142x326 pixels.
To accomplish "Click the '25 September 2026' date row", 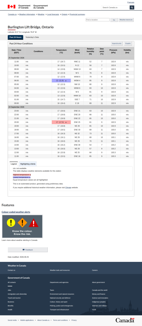I will coord(71,58).
